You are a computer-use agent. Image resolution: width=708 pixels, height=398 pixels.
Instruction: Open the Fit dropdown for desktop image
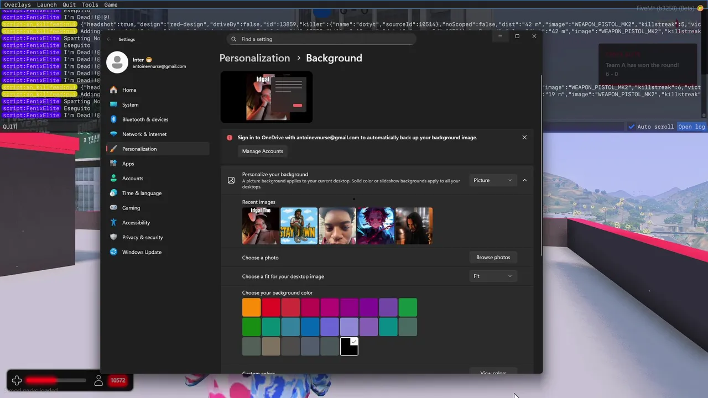click(493, 276)
